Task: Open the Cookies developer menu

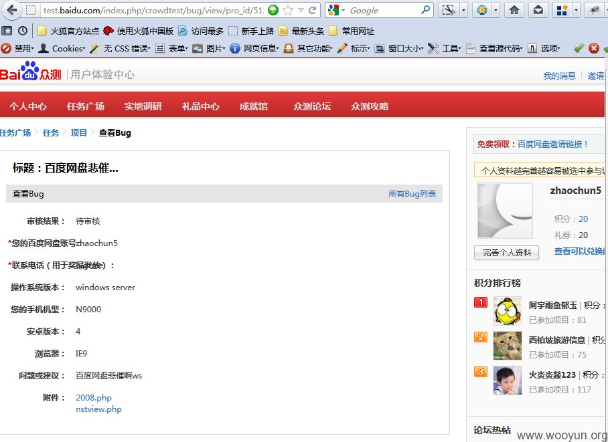Action: 62,48
